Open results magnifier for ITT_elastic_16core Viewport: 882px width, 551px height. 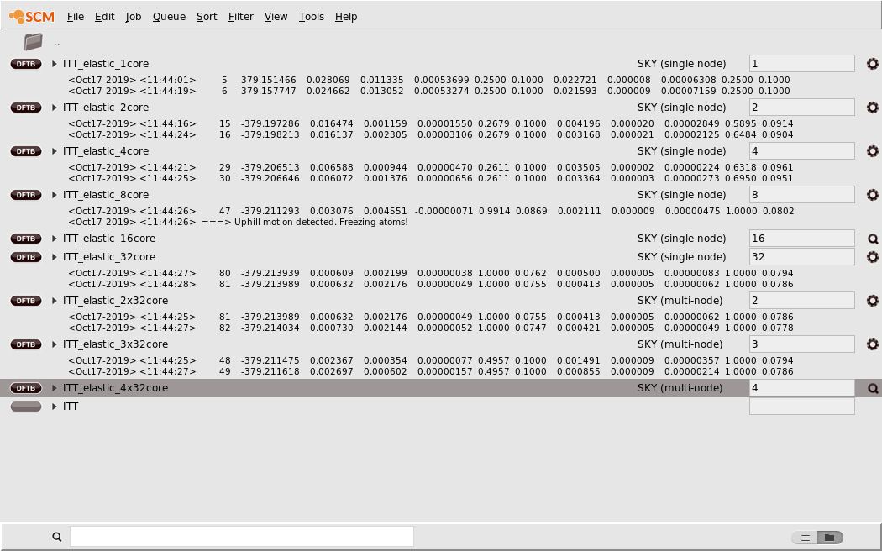[872, 238]
